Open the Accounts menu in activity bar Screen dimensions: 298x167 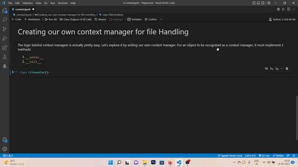click(x=5, y=140)
